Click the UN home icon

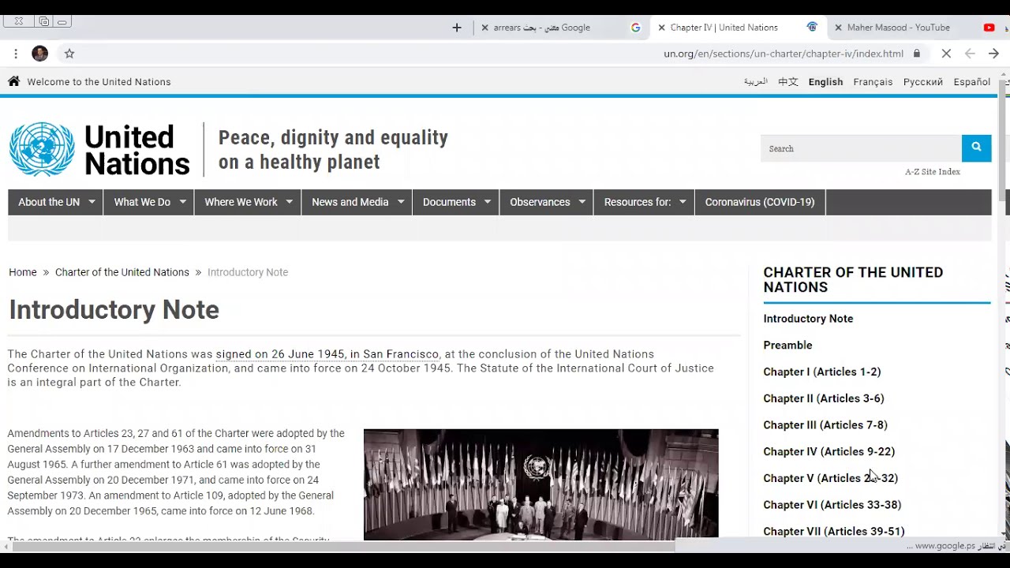click(13, 81)
